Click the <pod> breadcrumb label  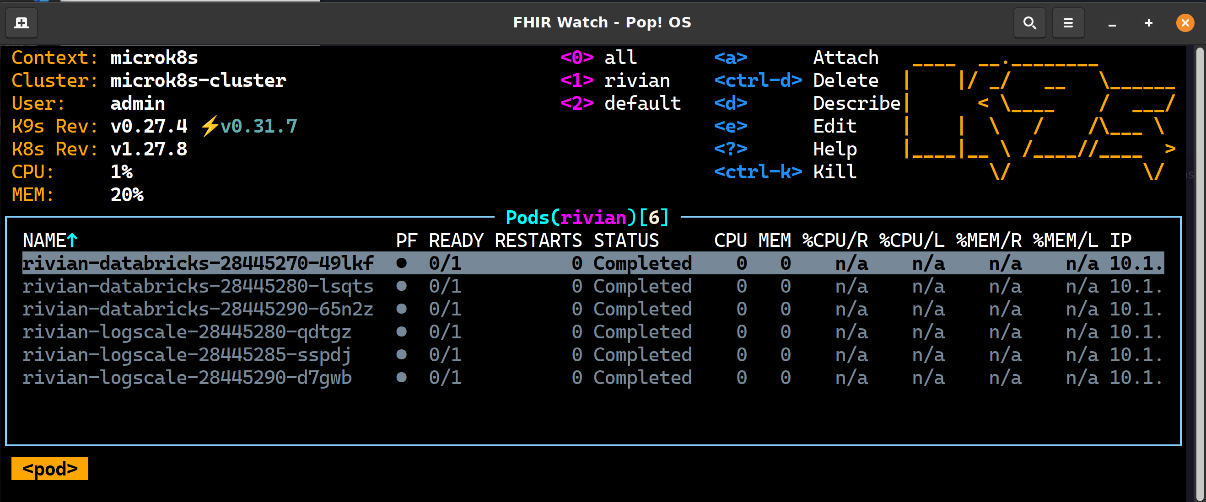[49, 468]
